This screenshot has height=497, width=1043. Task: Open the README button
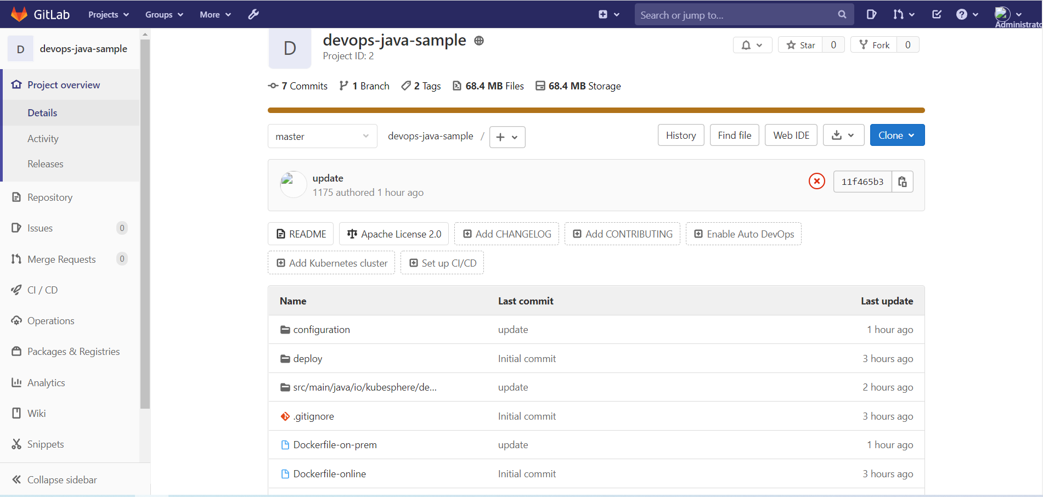(301, 234)
